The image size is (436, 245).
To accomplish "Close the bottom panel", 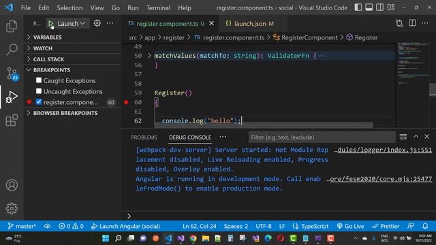I will (x=427, y=137).
